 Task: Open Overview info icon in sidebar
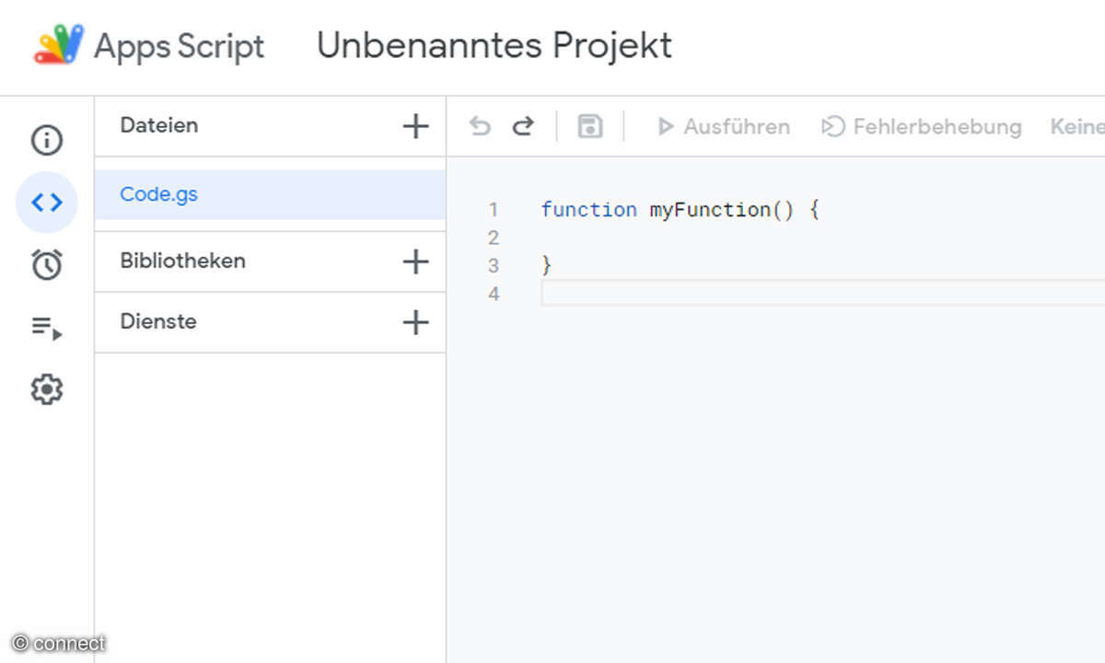tap(47, 140)
